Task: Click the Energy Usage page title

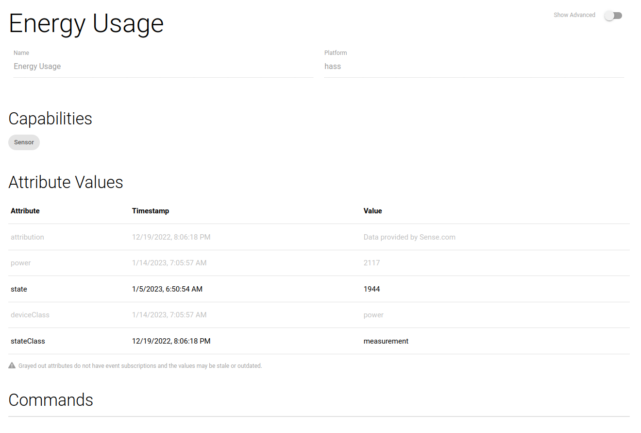Action: click(x=86, y=23)
